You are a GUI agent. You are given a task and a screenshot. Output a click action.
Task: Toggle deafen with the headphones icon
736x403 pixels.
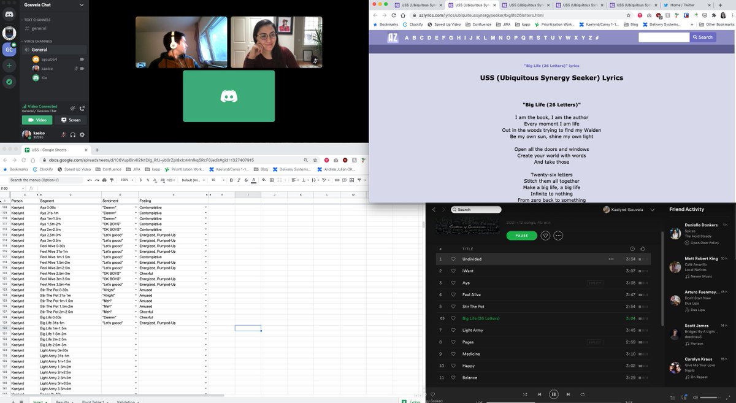(x=73, y=134)
